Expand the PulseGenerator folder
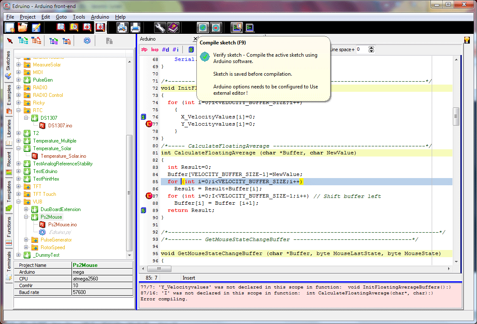This screenshot has width=477, height=324. click(x=26, y=240)
